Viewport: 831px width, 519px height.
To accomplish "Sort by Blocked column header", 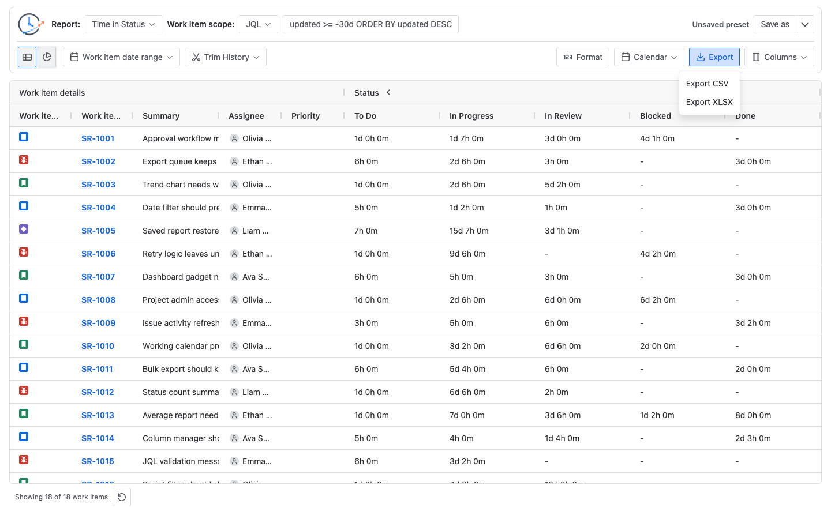I will pyautogui.click(x=656, y=116).
